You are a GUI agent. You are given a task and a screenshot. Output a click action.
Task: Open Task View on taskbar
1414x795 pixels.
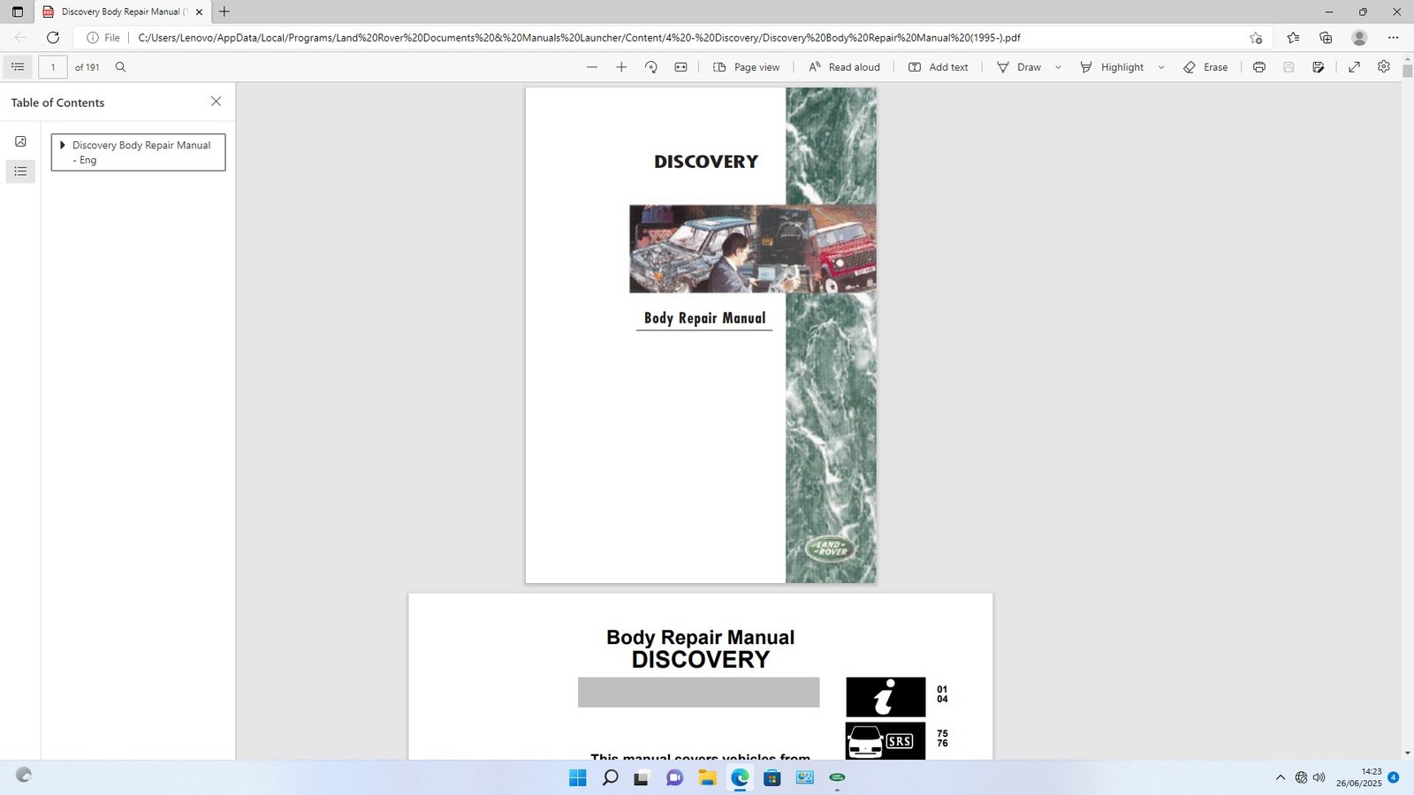tap(642, 777)
